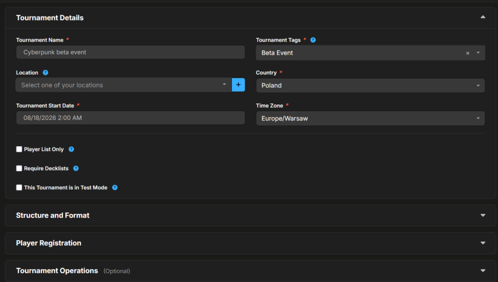Open Country dropdown showing Poland
The image size is (498, 282).
pyautogui.click(x=370, y=86)
